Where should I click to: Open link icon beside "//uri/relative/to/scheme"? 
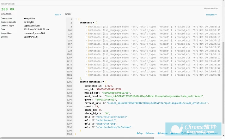coord(93,127)
